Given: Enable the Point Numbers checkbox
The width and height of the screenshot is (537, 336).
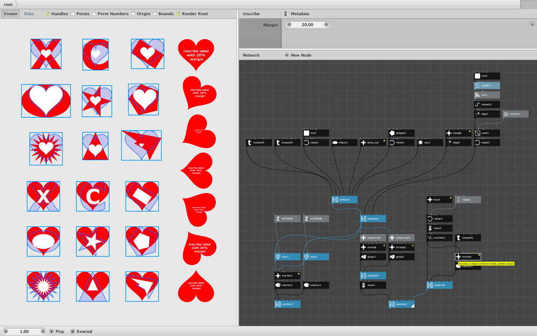Looking at the screenshot, I should 94,14.
